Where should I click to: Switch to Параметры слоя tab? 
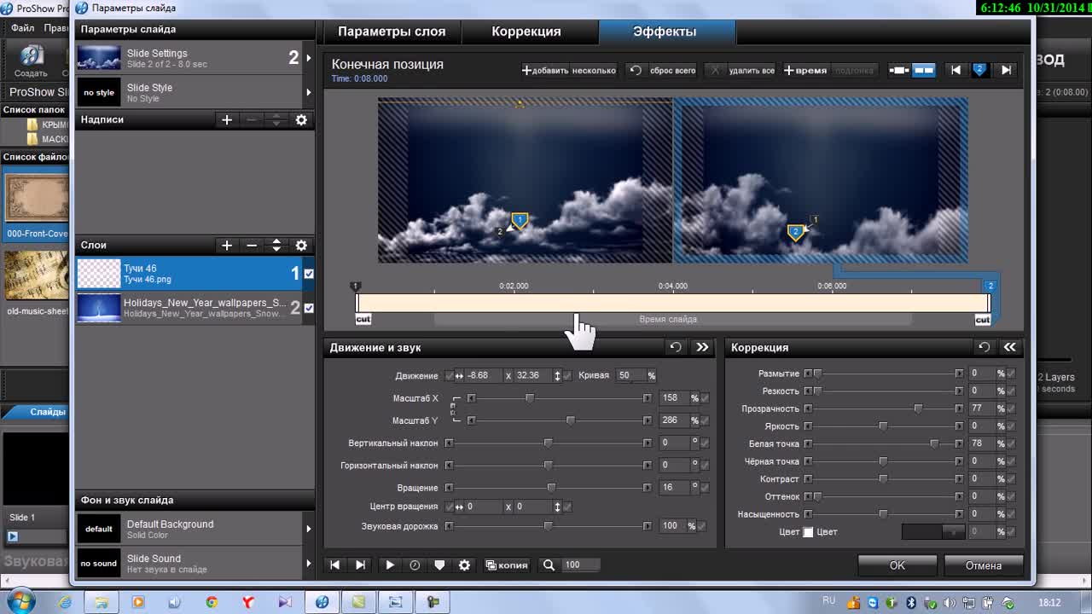(392, 32)
